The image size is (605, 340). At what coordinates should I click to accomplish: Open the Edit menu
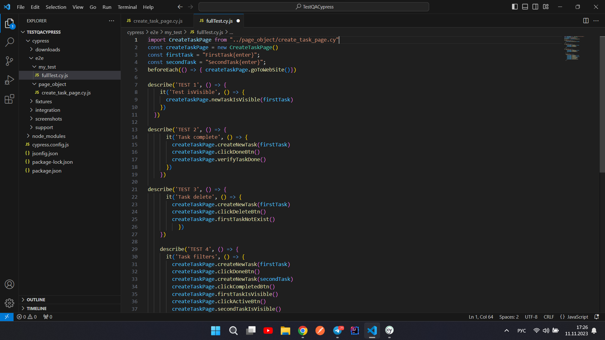pyautogui.click(x=35, y=7)
